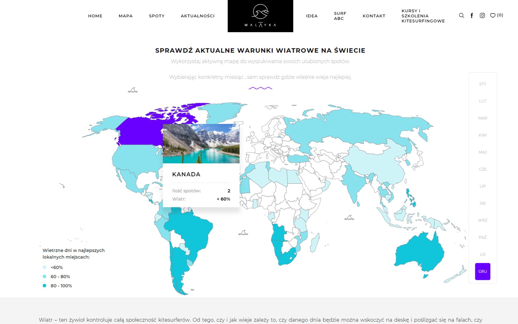Click the shark fin icon in Atlantic Ocean
The width and height of the screenshot is (518, 324).
(x=243, y=233)
